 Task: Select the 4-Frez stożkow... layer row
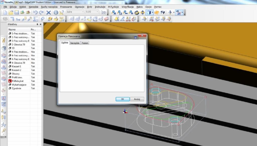click(25, 52)
